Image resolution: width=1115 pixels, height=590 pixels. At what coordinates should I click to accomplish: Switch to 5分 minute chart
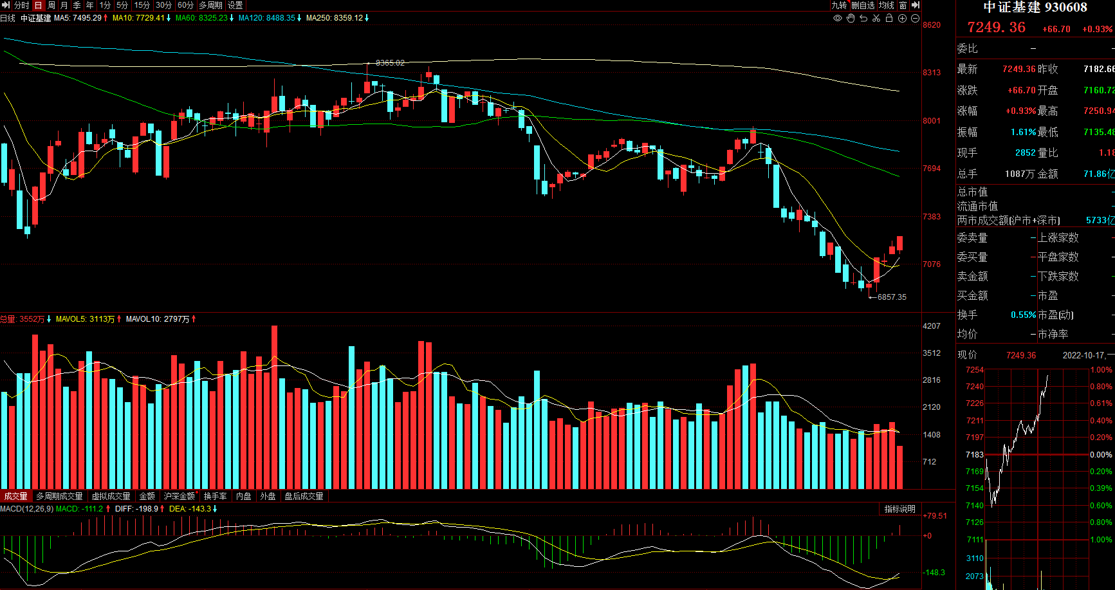pyautogui.click(x=122, y=5)
